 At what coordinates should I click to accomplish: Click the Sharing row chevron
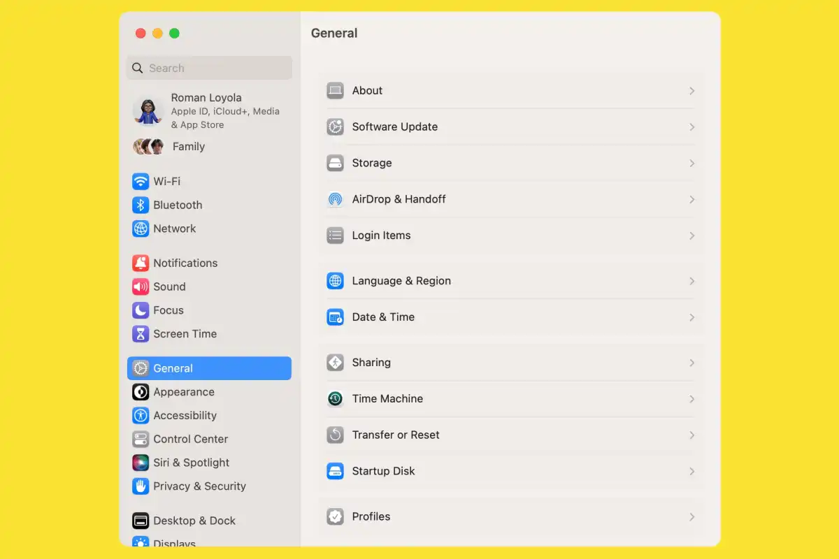[x=691, y=363]
